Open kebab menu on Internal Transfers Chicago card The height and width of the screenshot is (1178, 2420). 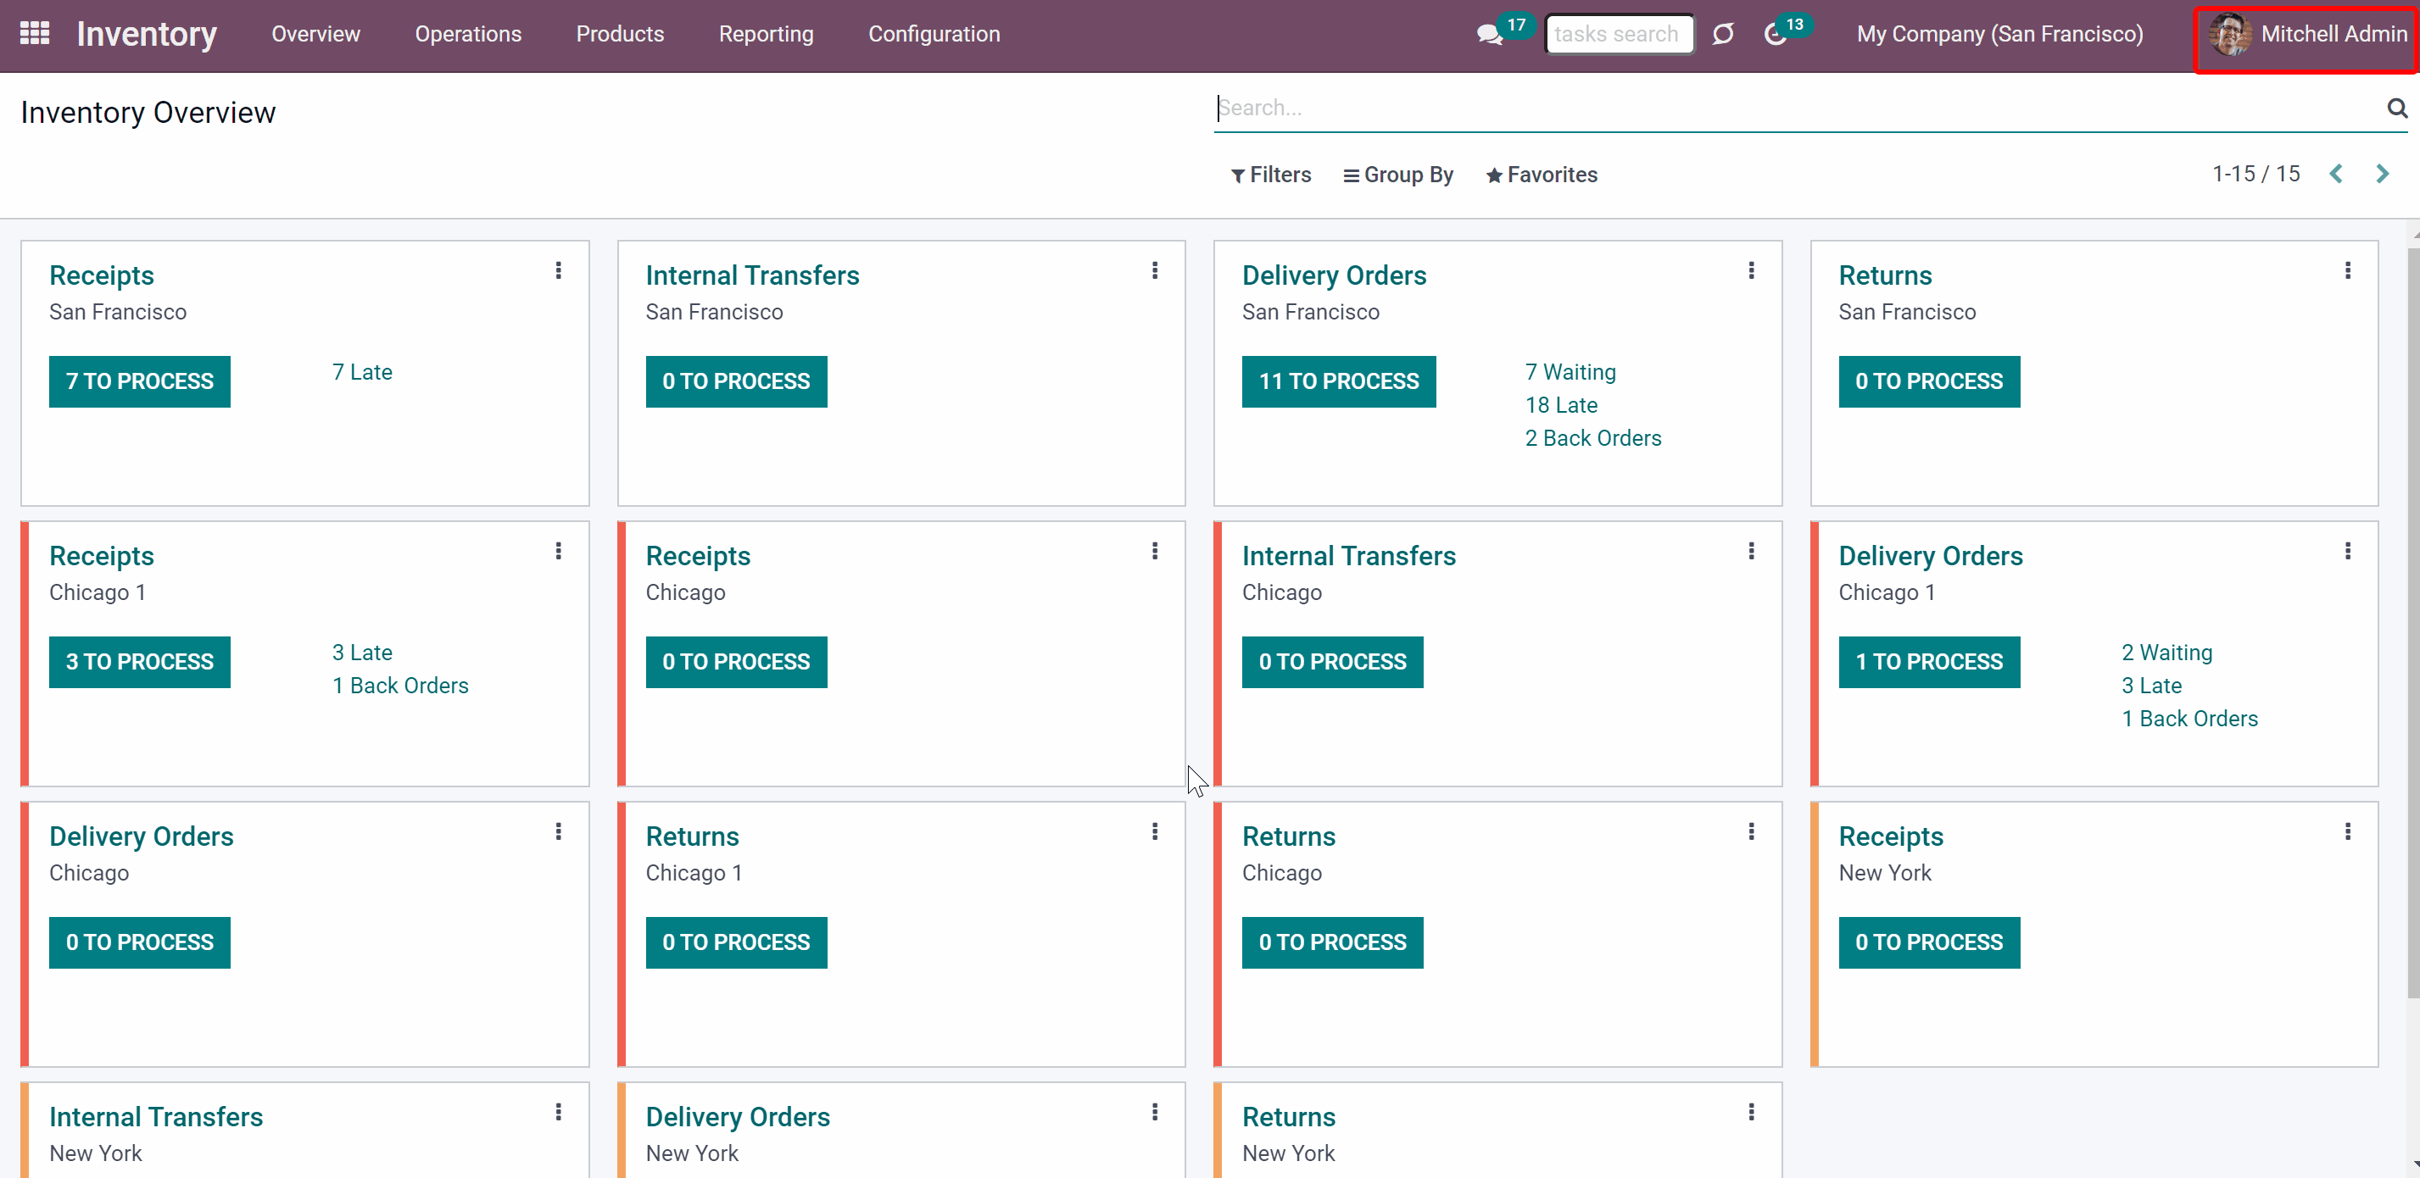(1751, 551)
